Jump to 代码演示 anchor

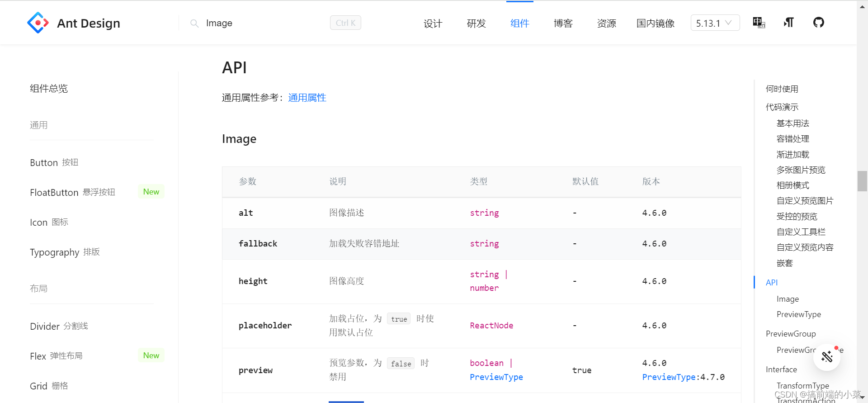tap(782, 107)
